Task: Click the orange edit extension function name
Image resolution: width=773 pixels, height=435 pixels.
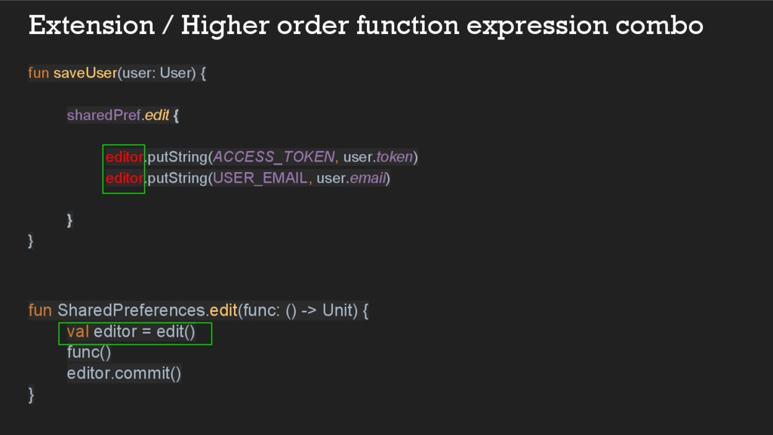Action: tap(223, 310)
